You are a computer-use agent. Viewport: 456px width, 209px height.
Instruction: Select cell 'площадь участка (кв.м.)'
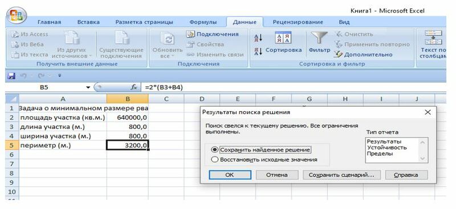click(63, 118)
